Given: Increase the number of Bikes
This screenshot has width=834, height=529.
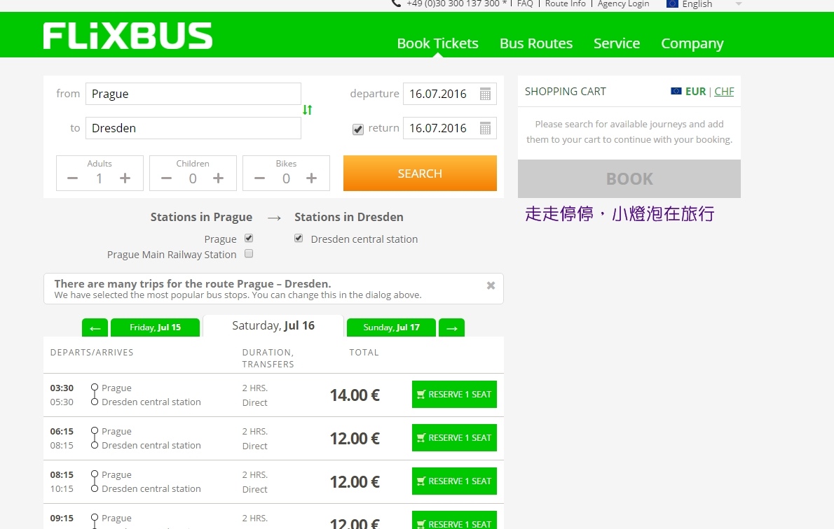Looking at the screenshot, I should click(x=312, y=178).
